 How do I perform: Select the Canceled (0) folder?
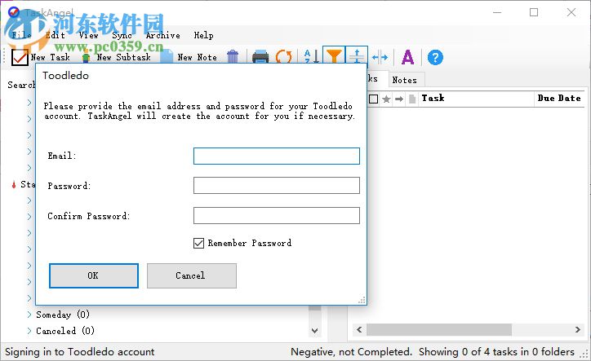pyautogui.click(x=65, y=331)
